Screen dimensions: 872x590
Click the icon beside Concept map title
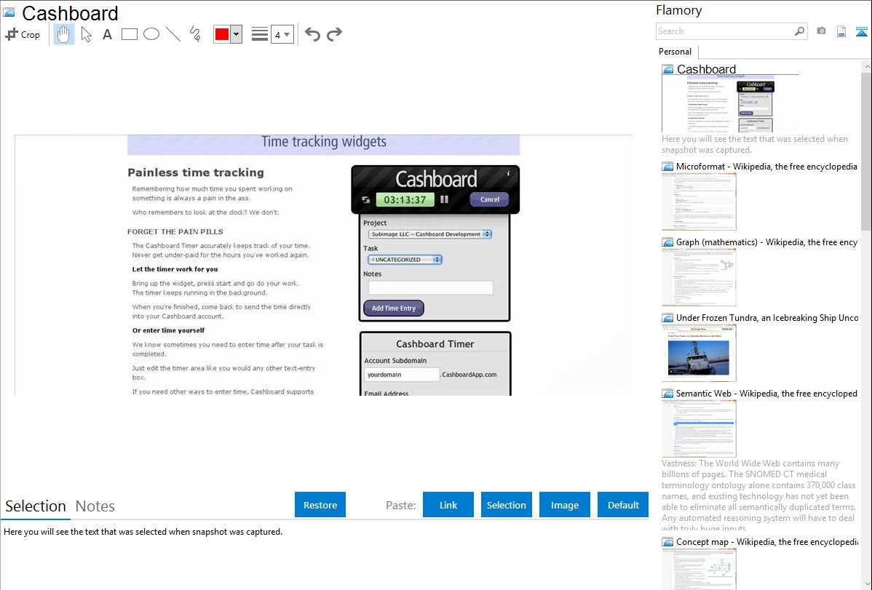tap(667, 542)
